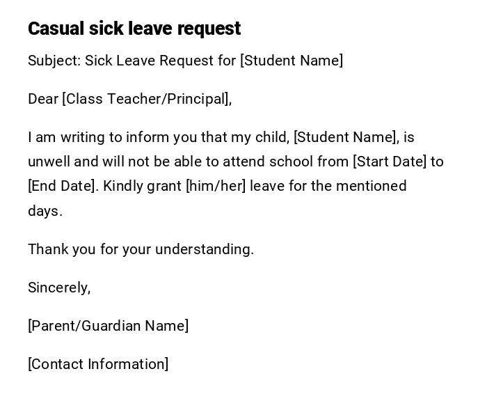The width and height of the screenshot is (487, 408).
Task: Click the [Student Name] placeholder in subject line
Action: point(292,61)
